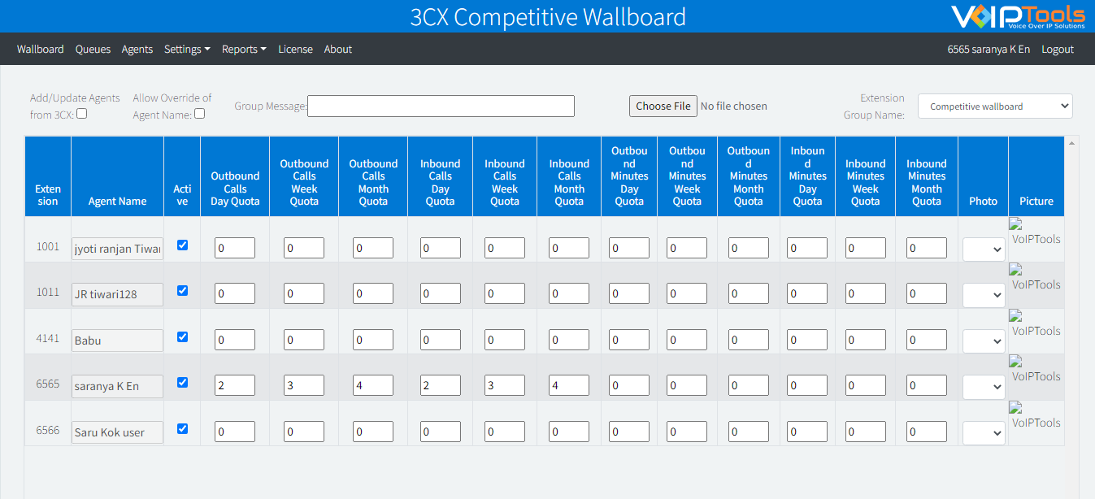The width and height of the screenshot is (1095, 499).
Task: Click Outbound Minutes Day Quota for extension 1011
Action: [629, 293]
